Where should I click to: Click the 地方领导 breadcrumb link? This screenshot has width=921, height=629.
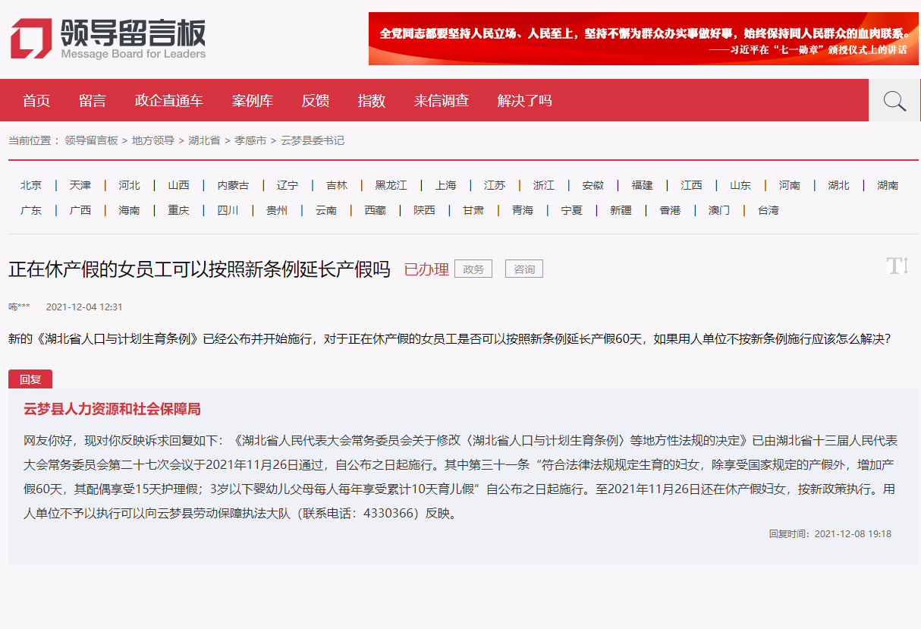[x=153, y=140]
